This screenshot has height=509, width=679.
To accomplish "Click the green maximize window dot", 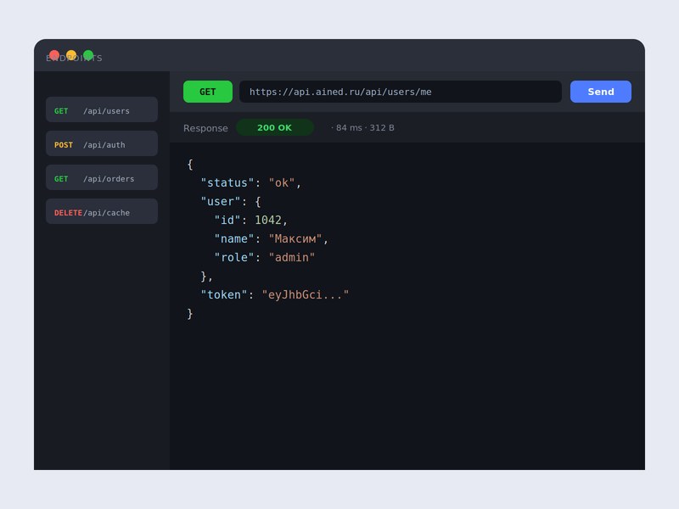I will pyautogui.click(x=88, y=55).
